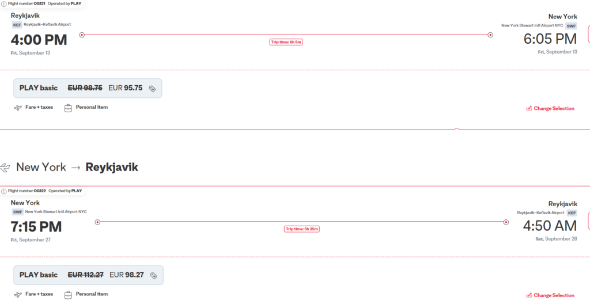Click the price tag icon on EUR 98.27 fare
This screenshot has width=590, height=304.
pyautogui.click(x=153, y=276)
